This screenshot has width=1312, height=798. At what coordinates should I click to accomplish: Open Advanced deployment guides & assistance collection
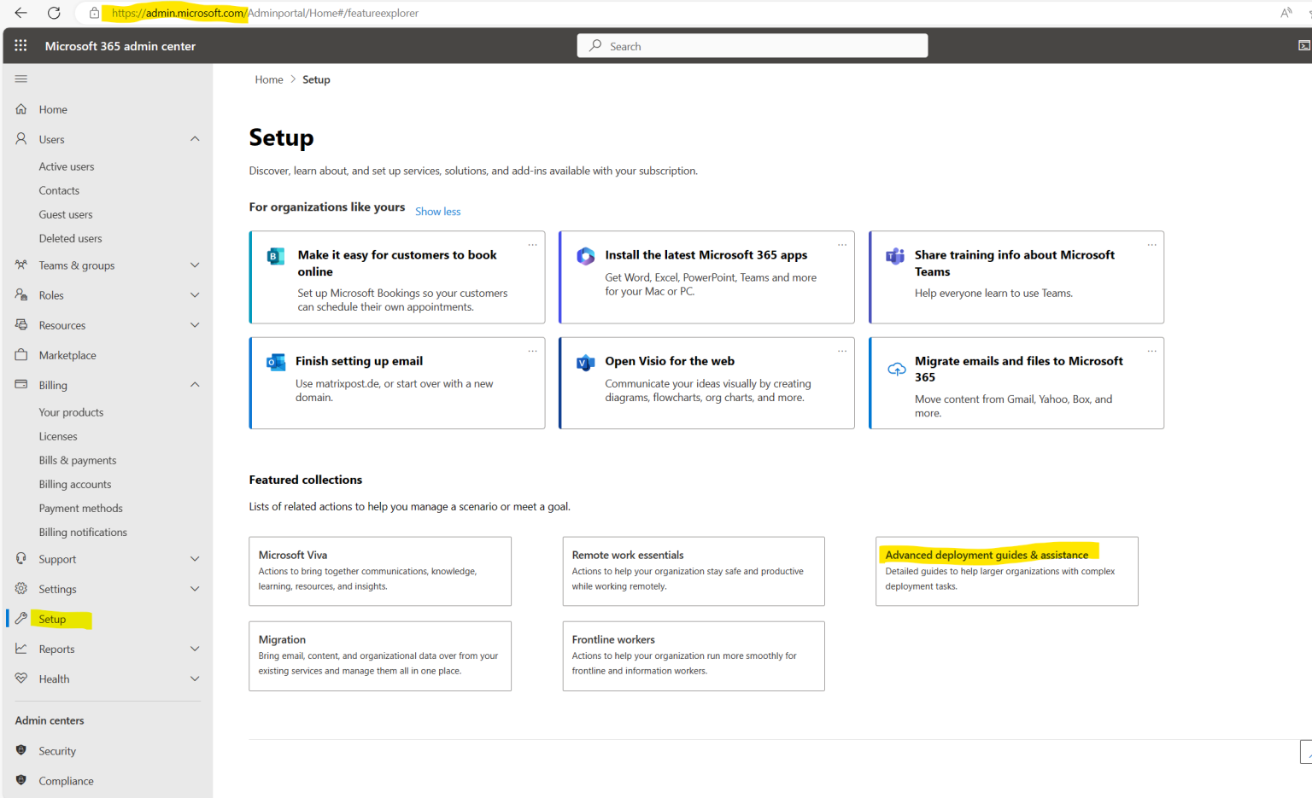point(1006,571)
